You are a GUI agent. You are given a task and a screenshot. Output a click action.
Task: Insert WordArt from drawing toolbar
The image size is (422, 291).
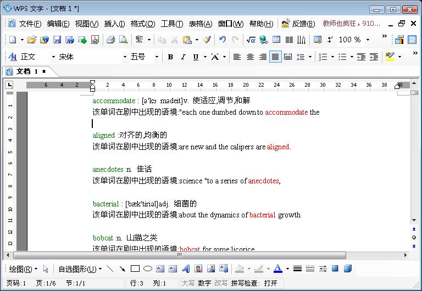click(x=185, y=268)
